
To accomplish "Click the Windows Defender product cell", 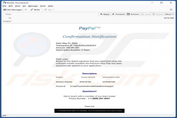I will [x=64, y=82].
